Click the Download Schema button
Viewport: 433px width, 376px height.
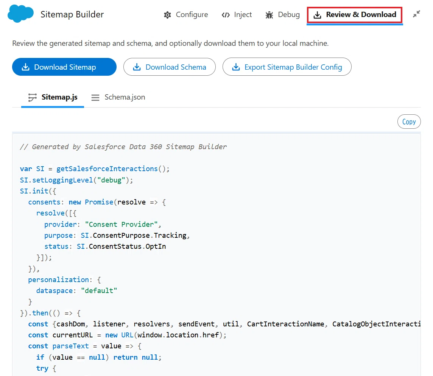click(170, 67)
